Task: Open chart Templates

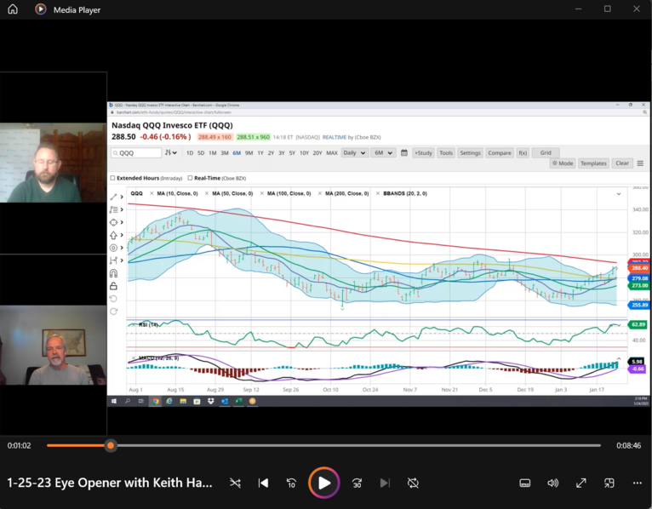Action: [x=593, y=163]
